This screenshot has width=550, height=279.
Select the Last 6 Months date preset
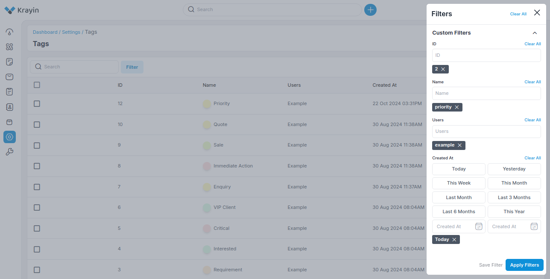click(x=459, y=211)
